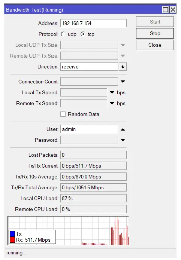Screen dimensions: 181x260
Task: Expand the Local Tx Speed arrow
Action: pos(112,92)
